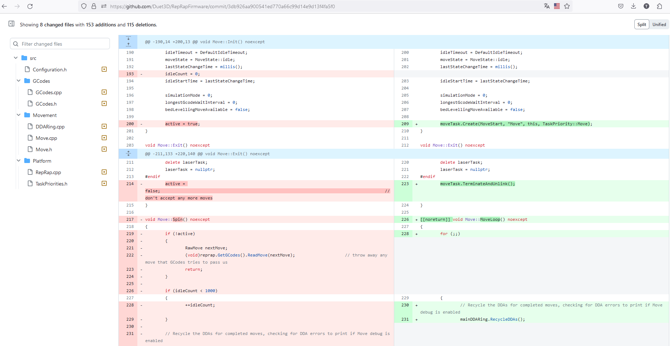Open Move.h in file tree
Viewport: 670px width, 346px height.
(x=44, y=149)
